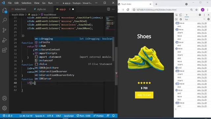The image size is (211, 119).
Task: Open editor More Actions ellipsis
Action: [113, 9]
